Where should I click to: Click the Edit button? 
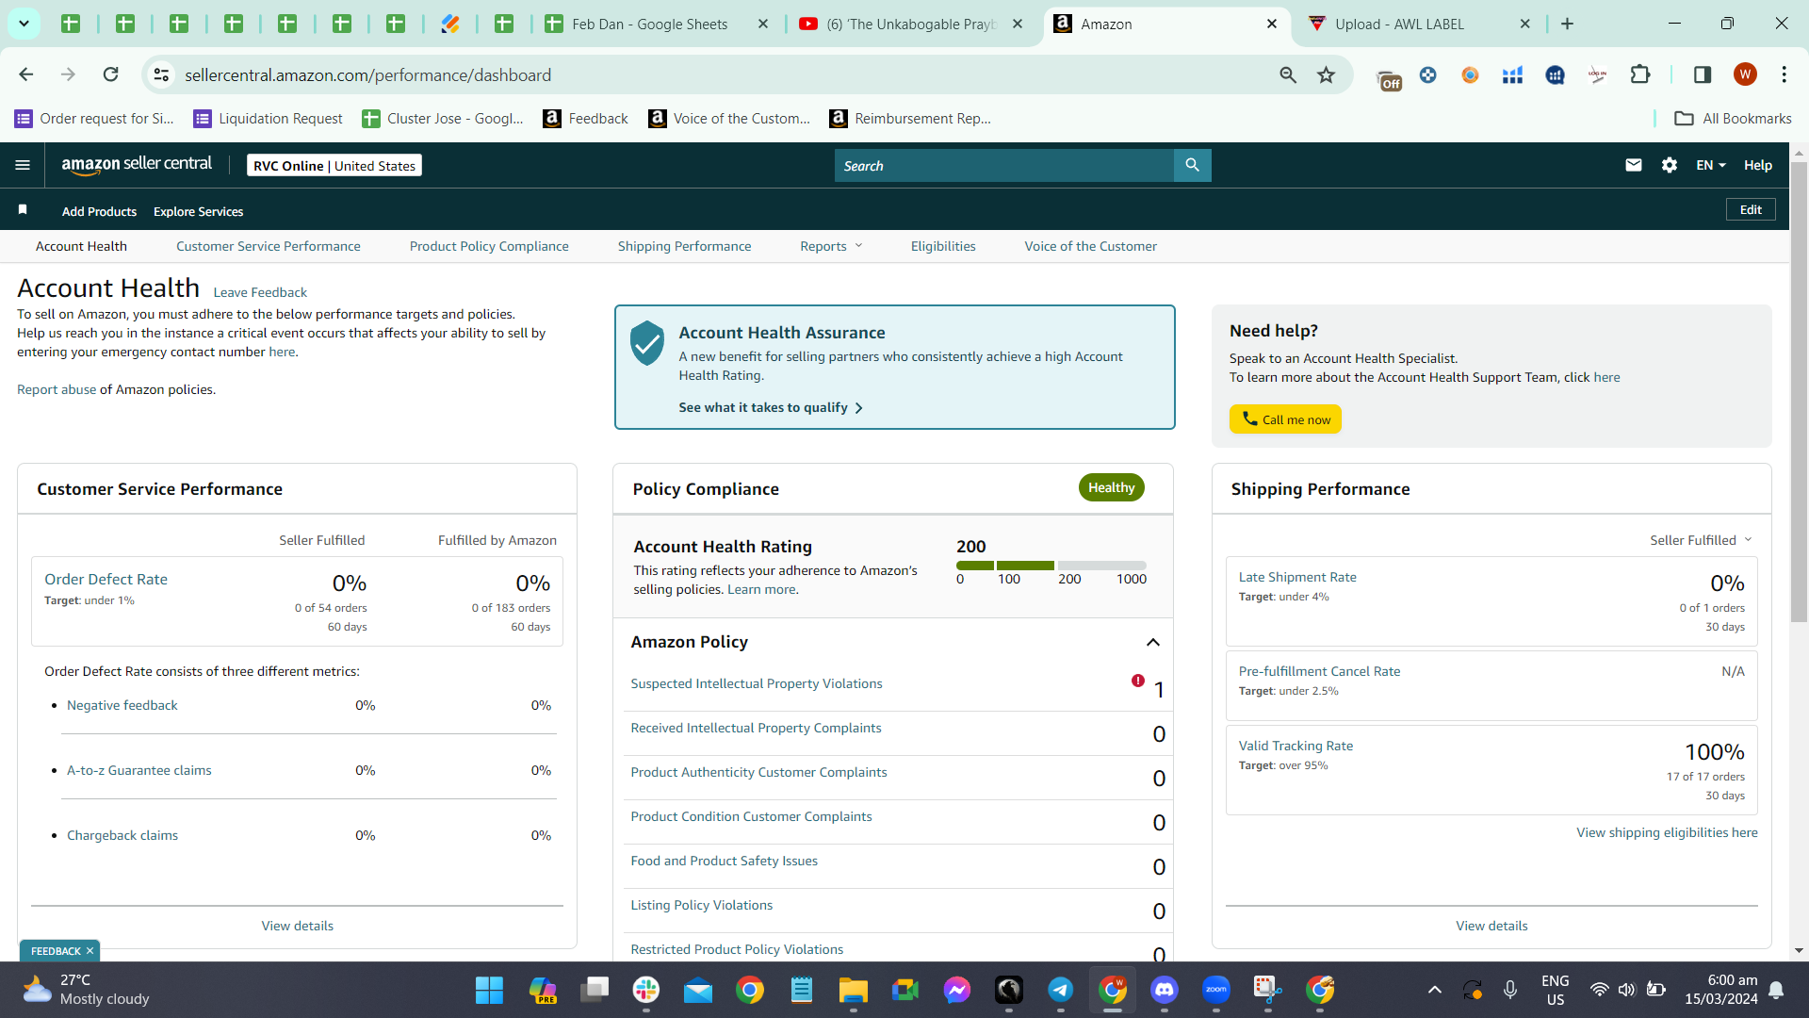click(1751, 209)
